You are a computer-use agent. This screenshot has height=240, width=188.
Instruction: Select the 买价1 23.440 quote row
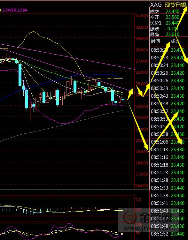(169, 23)
